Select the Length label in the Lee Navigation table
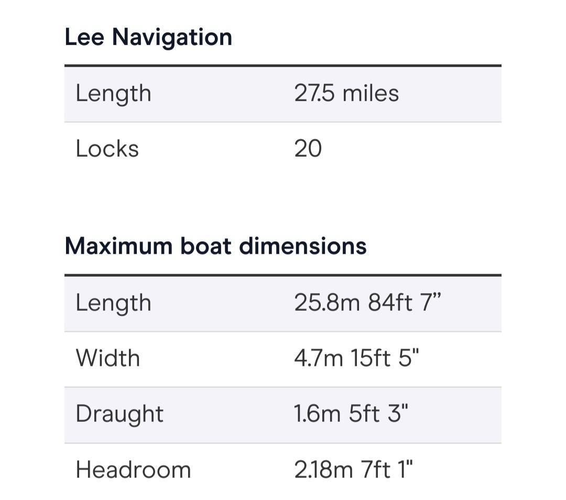This screenshot has height=500, width=566. (x=113, y=94)
